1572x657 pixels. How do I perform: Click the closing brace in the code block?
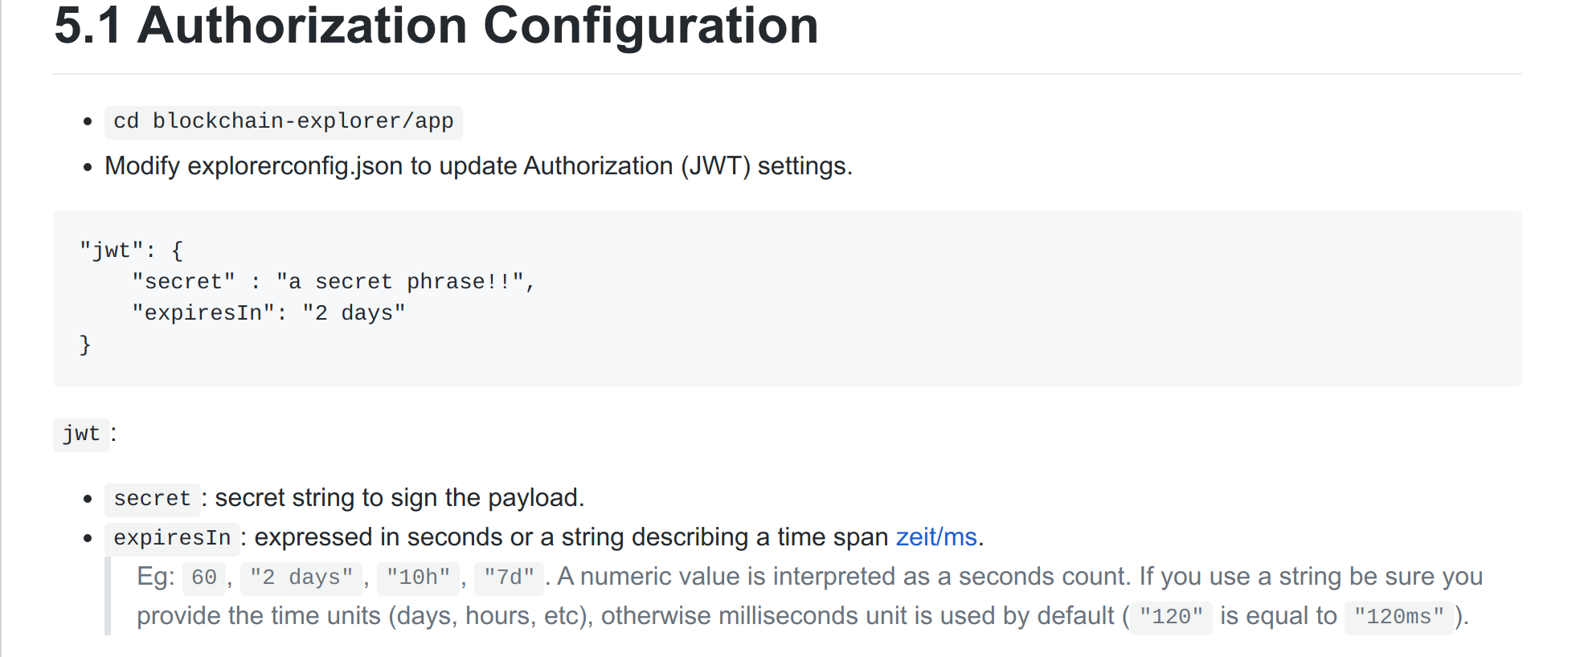pyautogui.click(x=85, y=345)
